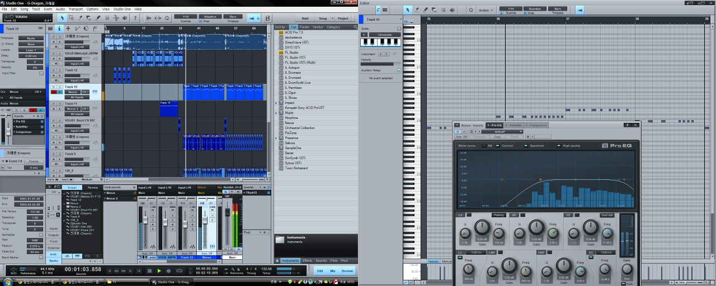Toggle the Loop transport button
The image size is (716, 286).
(179, 271)
